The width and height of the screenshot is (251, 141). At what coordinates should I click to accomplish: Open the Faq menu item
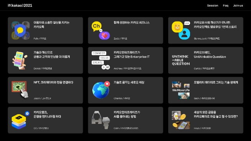pyautogui.click(x=226, y=5)
